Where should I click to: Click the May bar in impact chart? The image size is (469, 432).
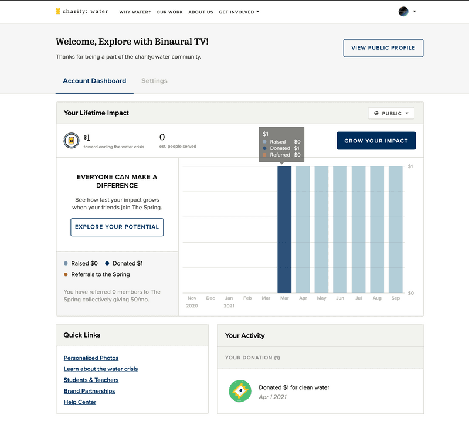tap(321, 230)
